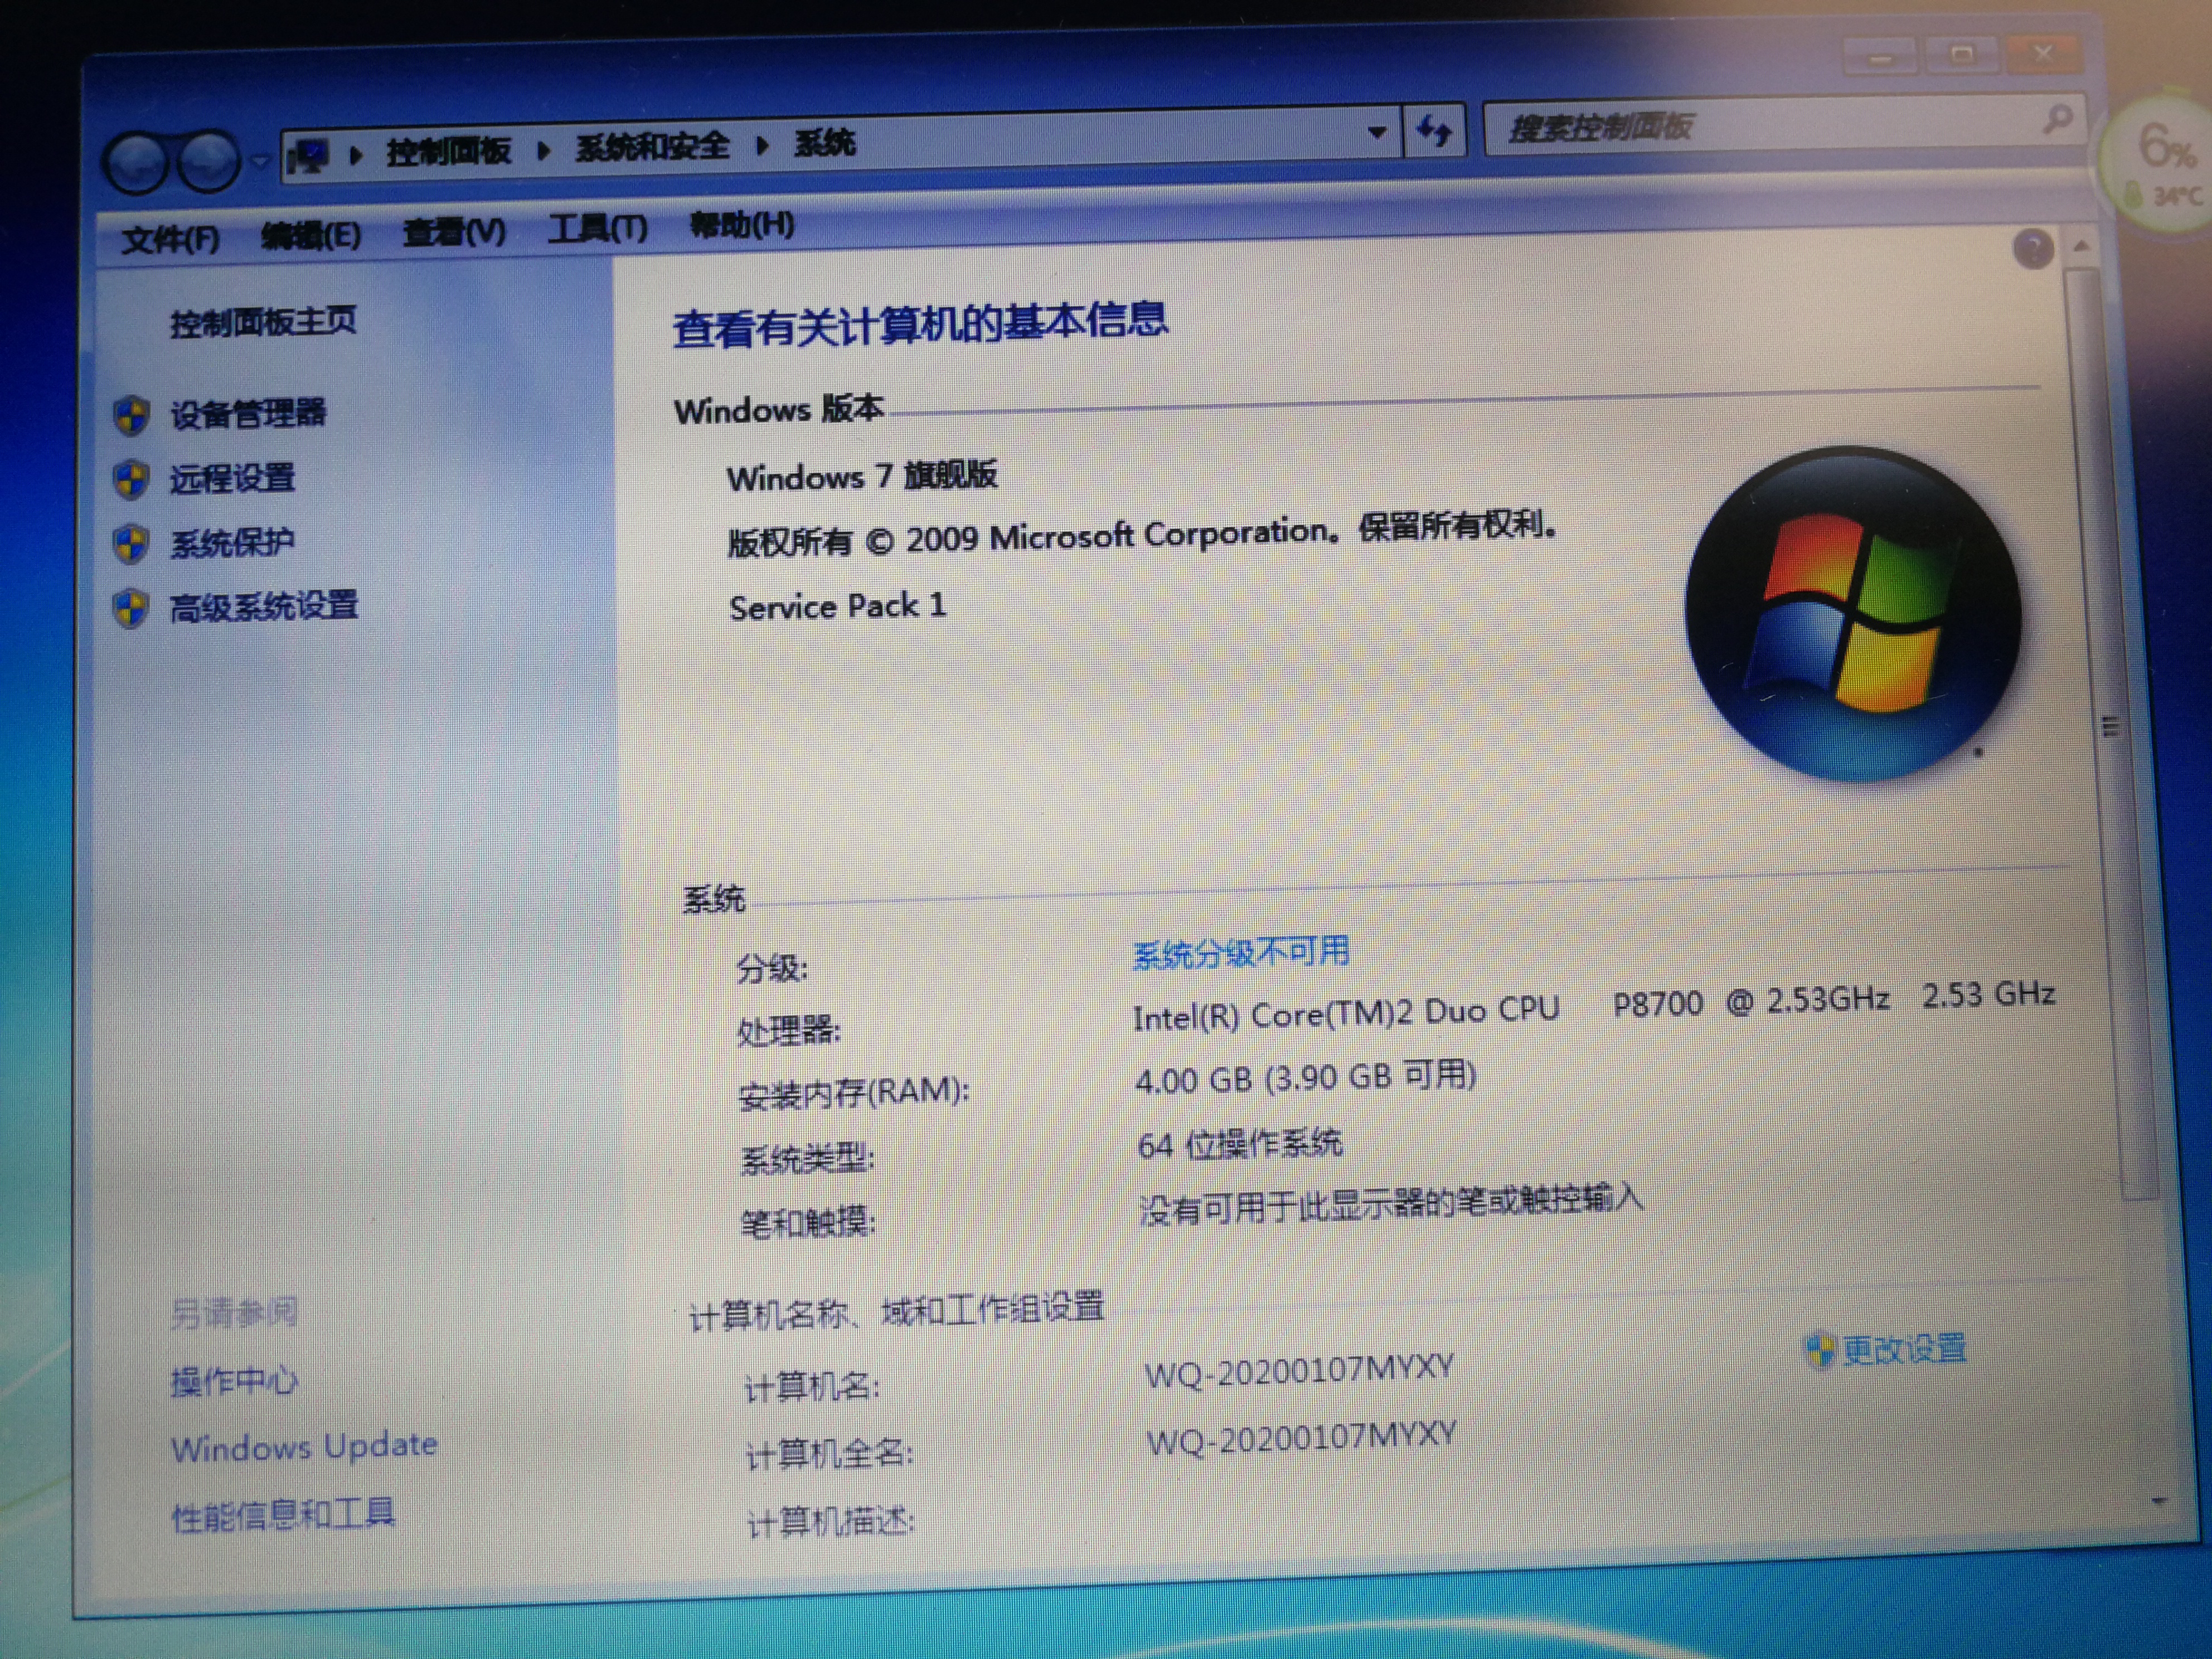This screenshot has height=1659, width=2212.
Task: Click the 计算机名称、域和工作组设置 section header
Action: (897, 1311)
